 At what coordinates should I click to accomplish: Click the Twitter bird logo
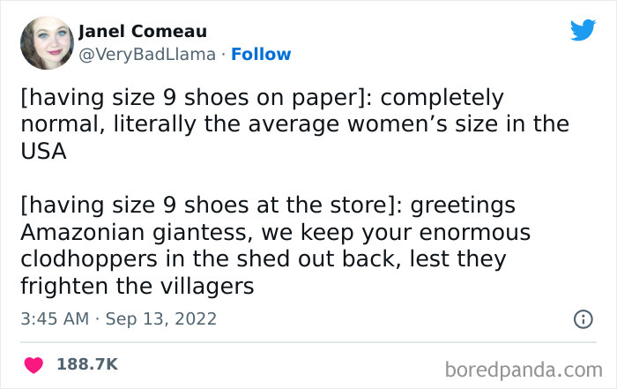(x=583, y=30)
